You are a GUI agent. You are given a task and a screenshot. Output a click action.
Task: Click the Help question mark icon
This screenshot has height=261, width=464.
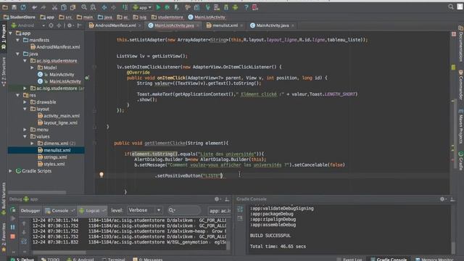(x=246, y=7)
